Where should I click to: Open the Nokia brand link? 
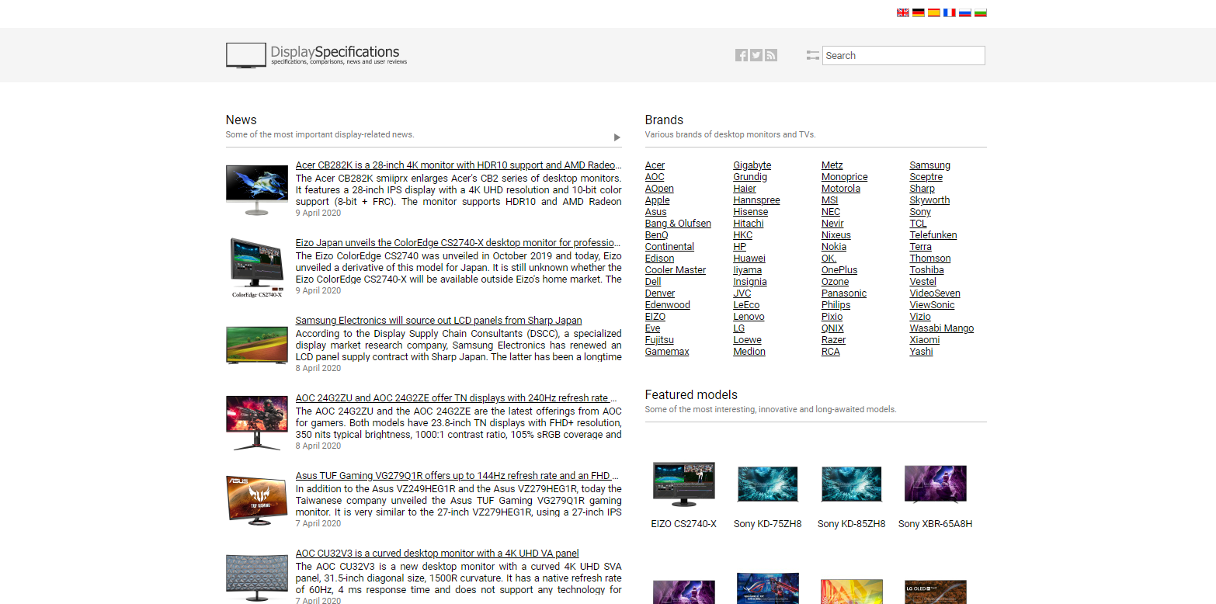click(x=834, y=247)
